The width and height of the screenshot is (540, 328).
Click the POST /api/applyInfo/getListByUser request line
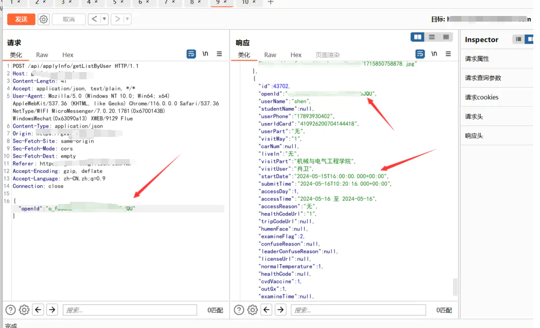tap(76, 66)
